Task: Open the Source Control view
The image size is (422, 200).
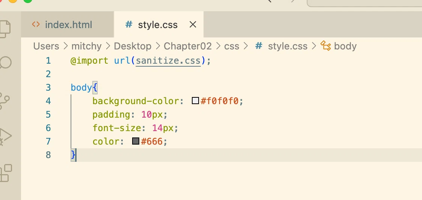Action: pos(4,101)
